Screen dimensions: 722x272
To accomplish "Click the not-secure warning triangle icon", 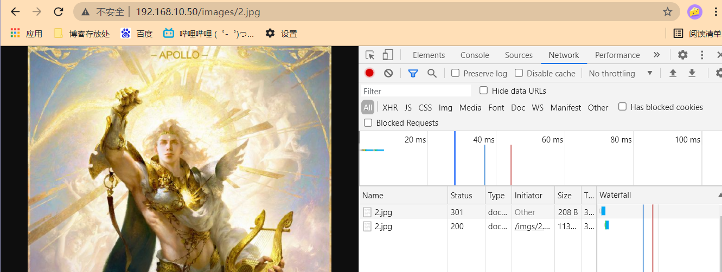I will [85, 12].
